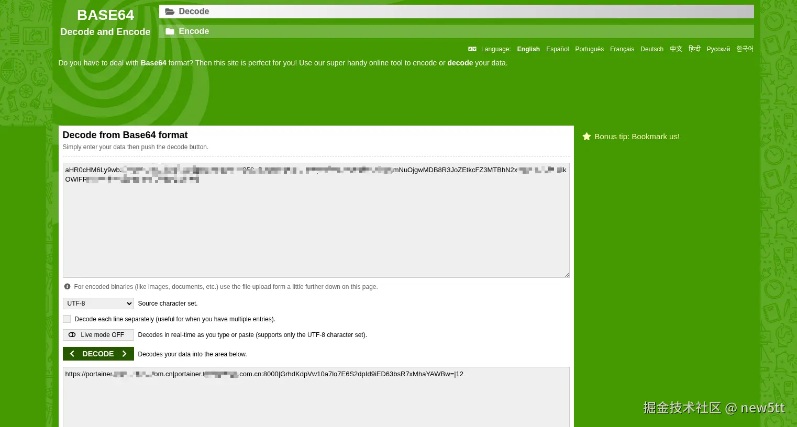Click the Bonus tip: Bookmark us! link
Image resolution: width=797 pixels, height=427 pixels.
point(637,137)
